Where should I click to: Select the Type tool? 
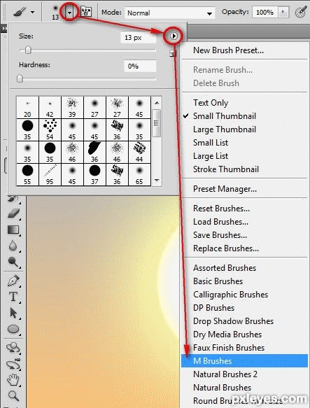[x=13, y=297]
